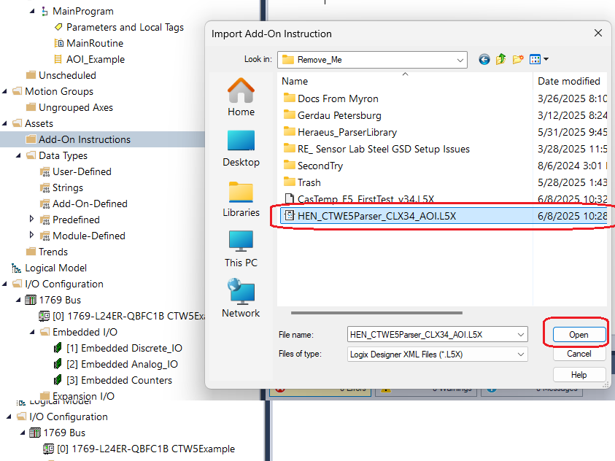
Task: Select the Ungrouped Axes folder
Action: pyautogui.click(x=69, y=107)
